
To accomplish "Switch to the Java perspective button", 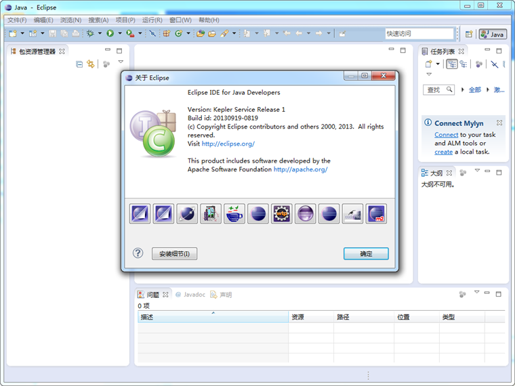I will [x=493, y=34].
